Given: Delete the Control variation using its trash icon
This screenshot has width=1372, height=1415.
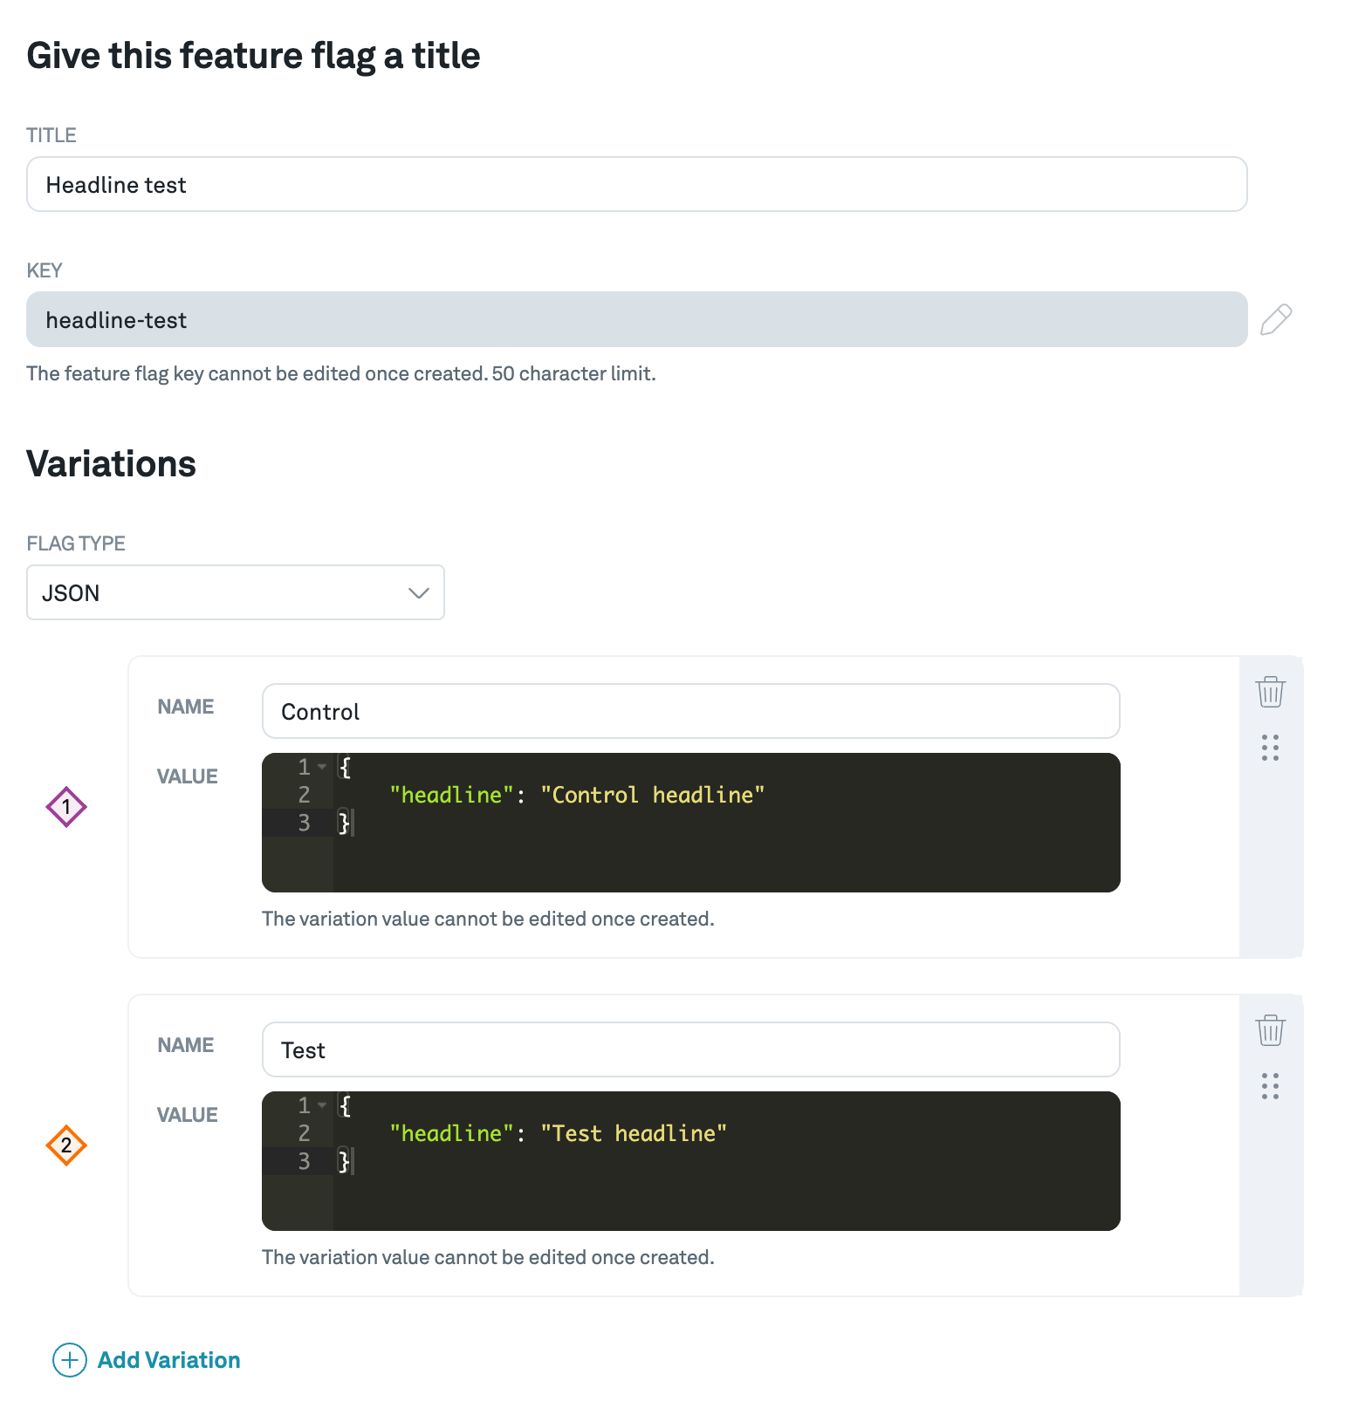Looking at the screenshot, I should [1270, 692].
